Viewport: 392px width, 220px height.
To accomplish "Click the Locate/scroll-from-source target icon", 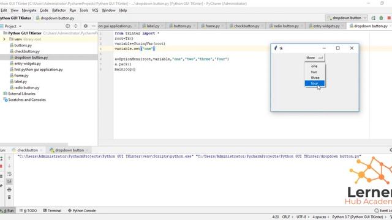I will 68,26.
